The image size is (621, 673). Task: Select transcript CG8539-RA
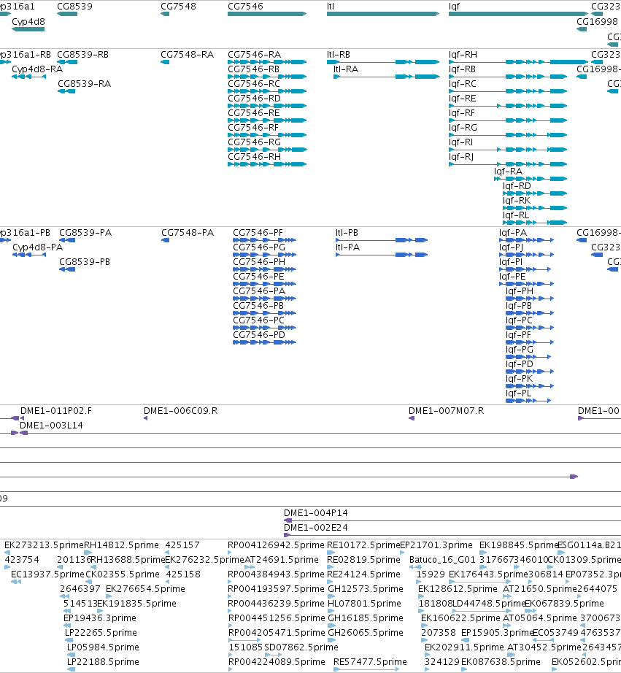tap(85, 84)
